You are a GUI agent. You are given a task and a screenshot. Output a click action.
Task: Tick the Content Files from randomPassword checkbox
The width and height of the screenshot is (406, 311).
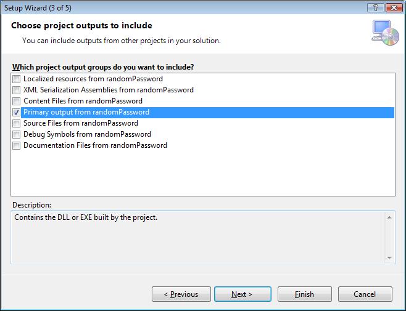[16, 101]
